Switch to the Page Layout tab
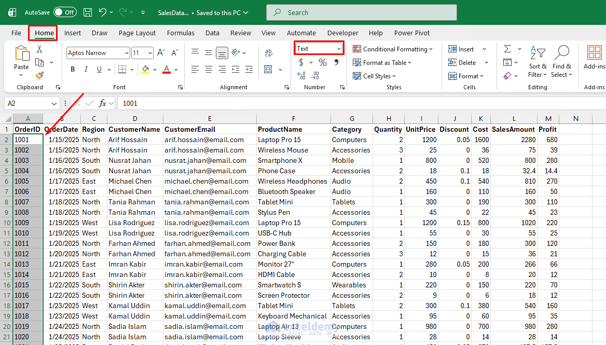This screenshot has width=606, height=345. 137,33
